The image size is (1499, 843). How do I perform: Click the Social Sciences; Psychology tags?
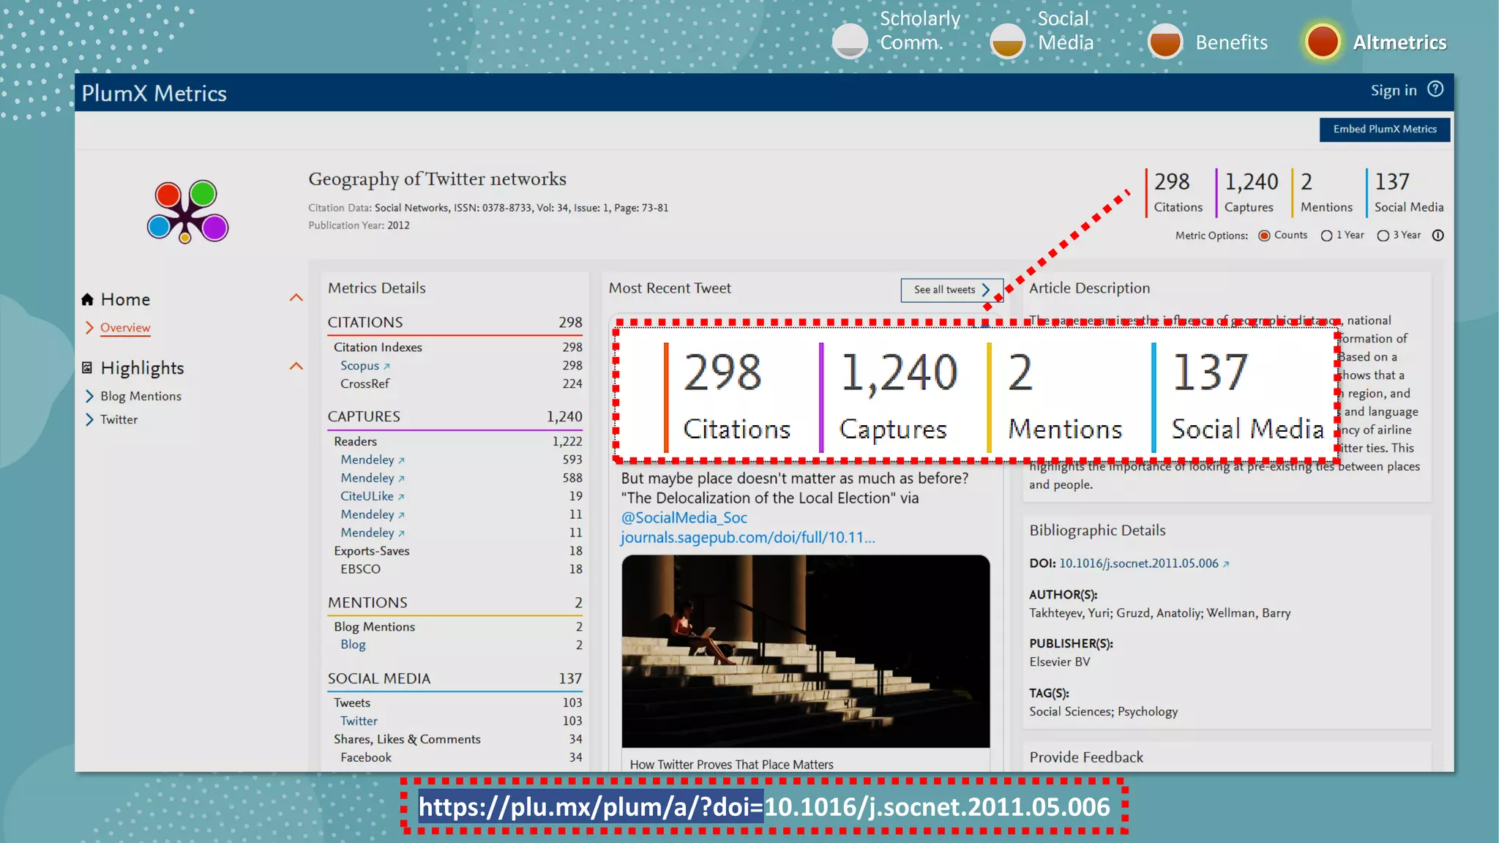point(1103,711)
